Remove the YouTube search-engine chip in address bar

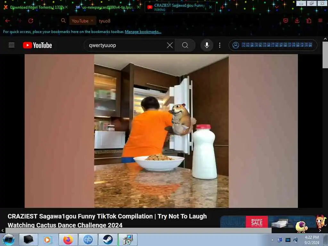(x=92, y=20)
